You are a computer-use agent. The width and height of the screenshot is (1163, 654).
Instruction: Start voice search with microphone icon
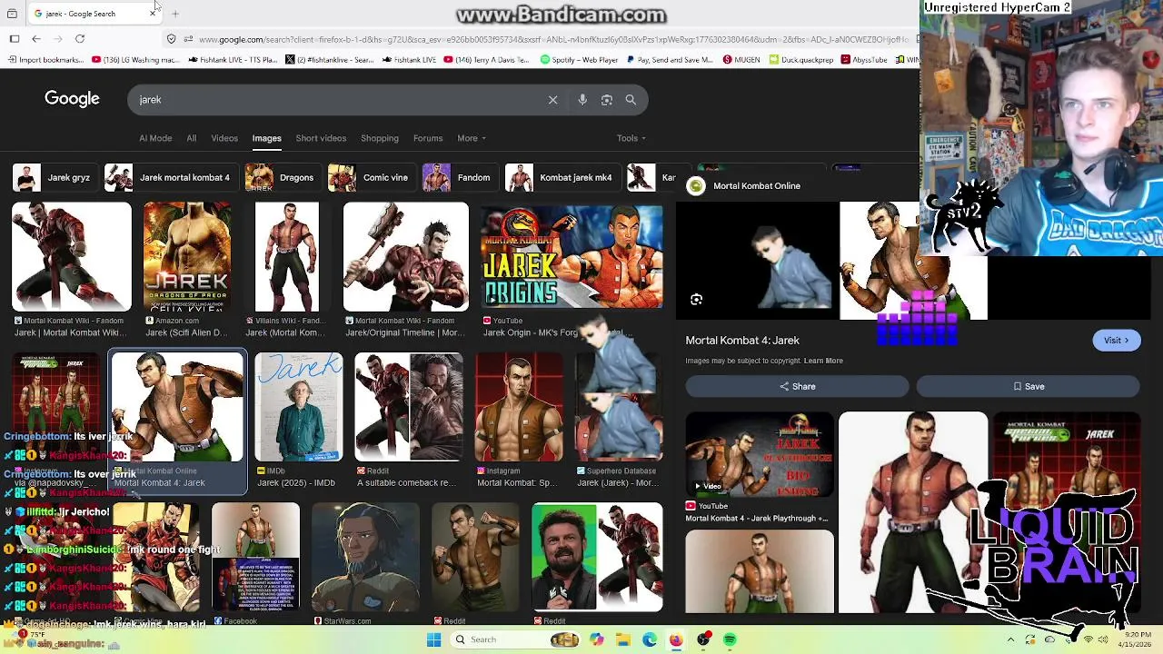pyautogui.click(x=582, y=100)
